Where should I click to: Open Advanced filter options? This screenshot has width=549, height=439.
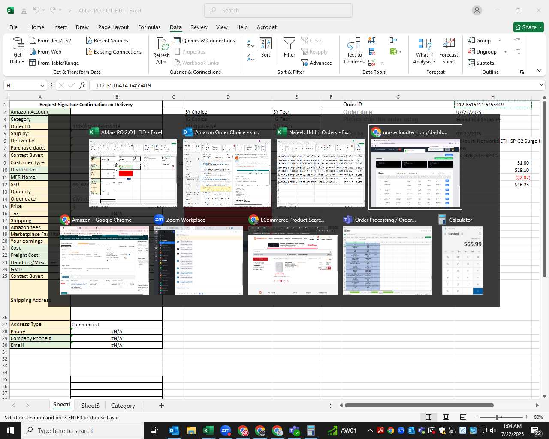(x=317, y=63)
